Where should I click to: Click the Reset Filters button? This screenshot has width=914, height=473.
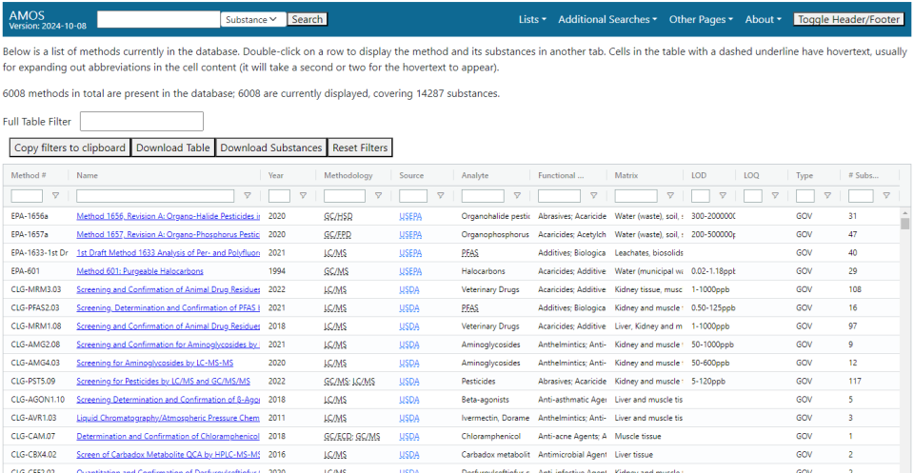pos(360,148)
